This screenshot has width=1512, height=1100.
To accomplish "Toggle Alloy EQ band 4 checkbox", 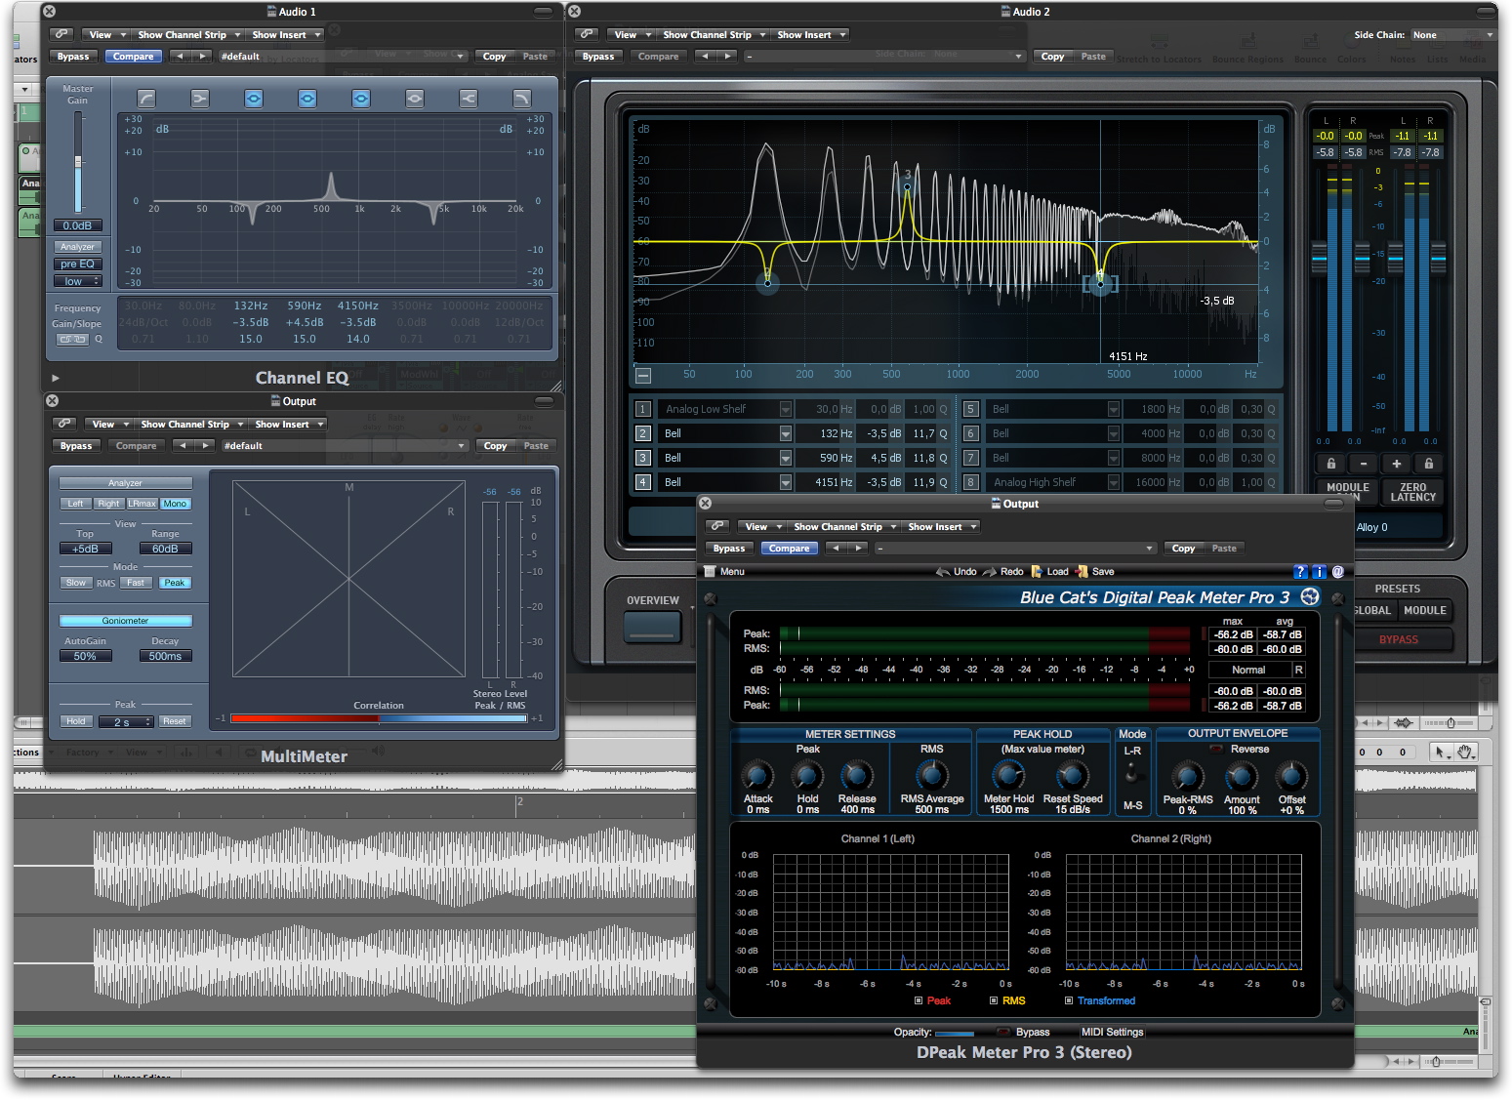I will (643, 482).
